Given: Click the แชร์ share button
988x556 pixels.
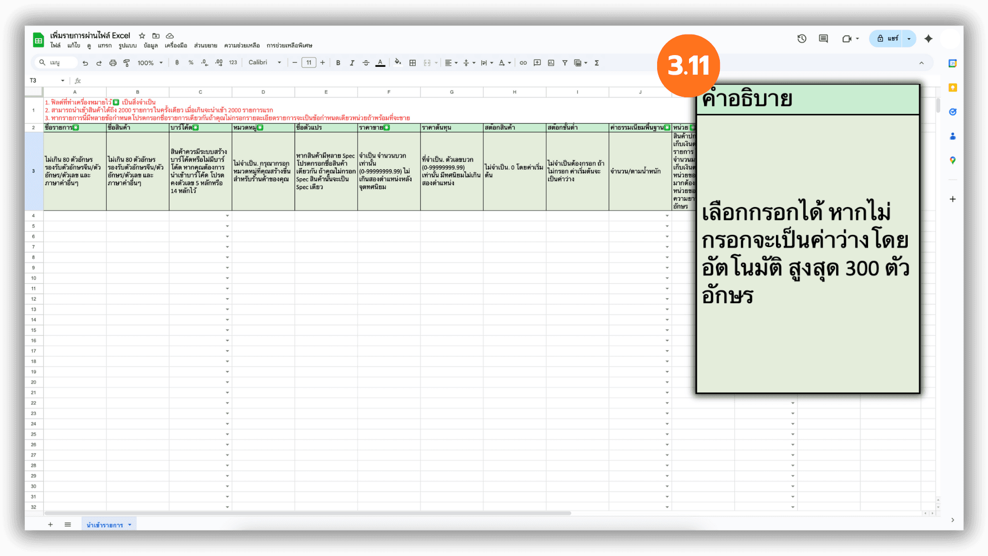Looking at the screenshot, I should pos(887,39).
